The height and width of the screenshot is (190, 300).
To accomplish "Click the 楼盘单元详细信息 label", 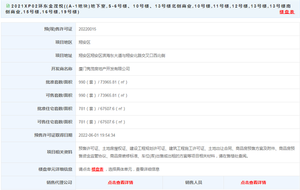I will [55, 169].
